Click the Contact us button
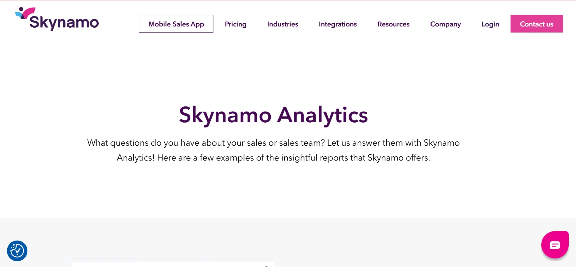This screenshot has height=267, width=576. pyautogui.click(x=536, y=24)
